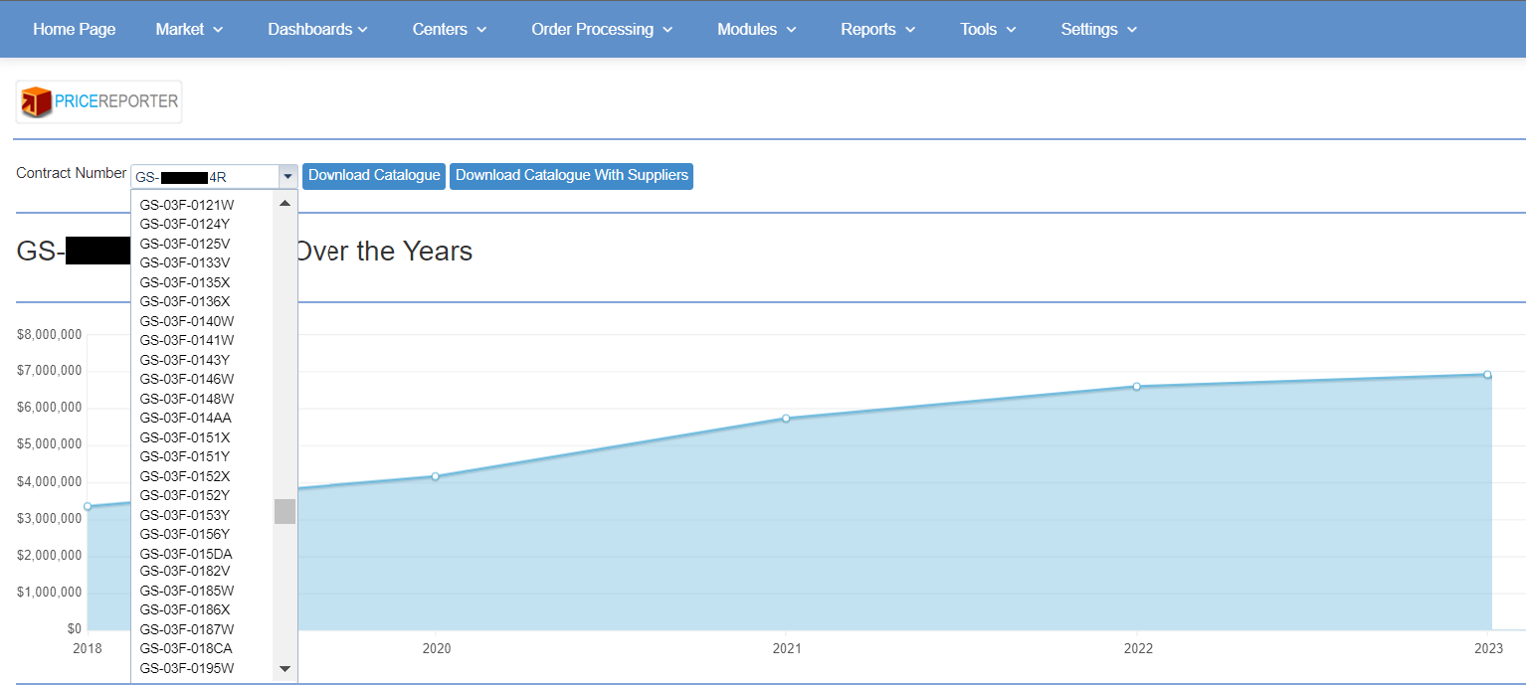Open the Tools menu
The height and width of the screenshot is (686, 1526).
pos(988,29)
